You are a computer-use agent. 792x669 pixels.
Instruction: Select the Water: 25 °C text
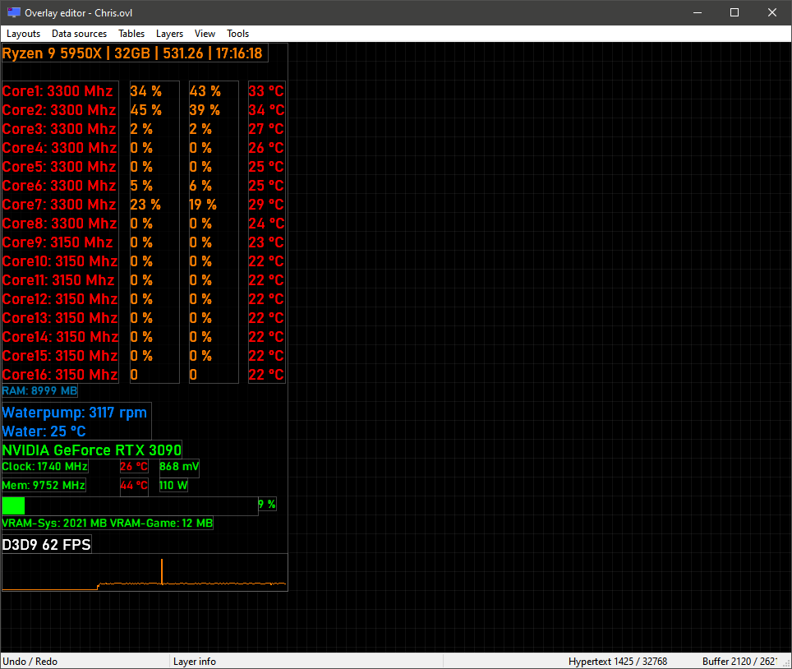point(44,431)
